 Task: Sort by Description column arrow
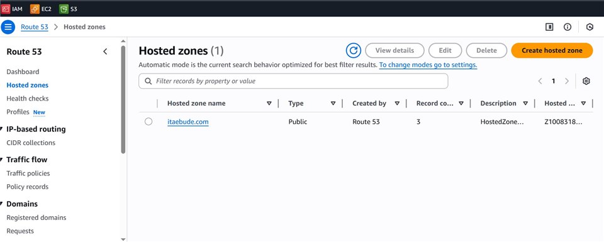[x=525, y=103]
